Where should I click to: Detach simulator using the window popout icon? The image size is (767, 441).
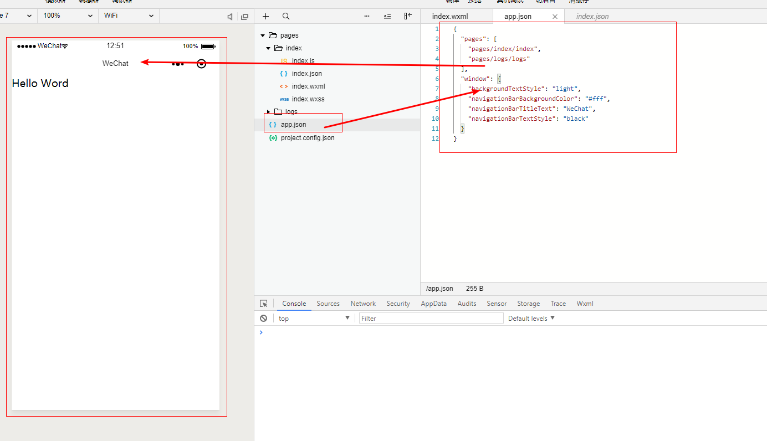pos(244,17)
